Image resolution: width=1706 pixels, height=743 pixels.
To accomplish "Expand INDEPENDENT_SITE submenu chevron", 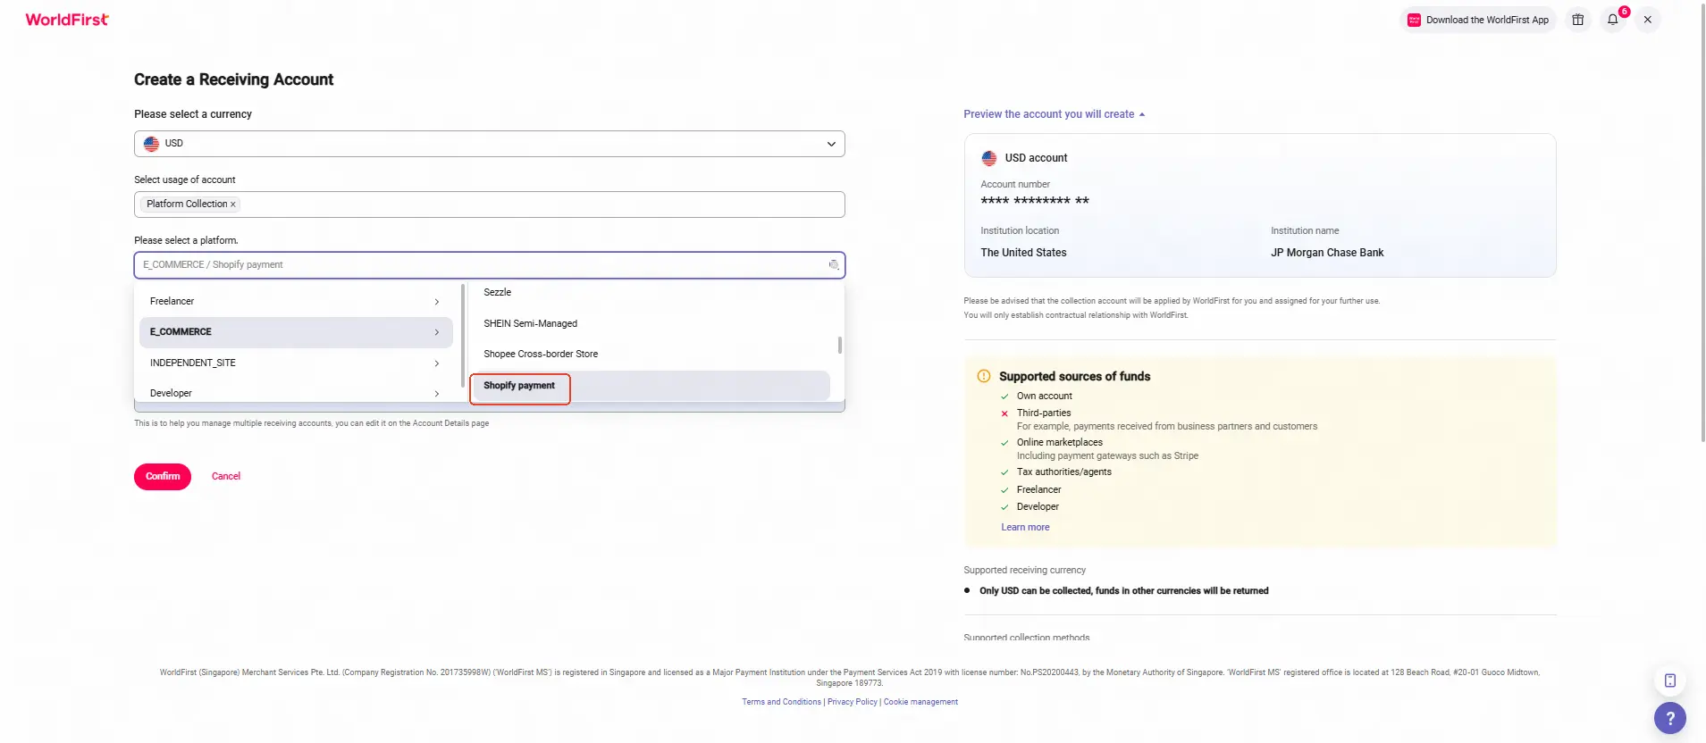I will pos(437,363).
